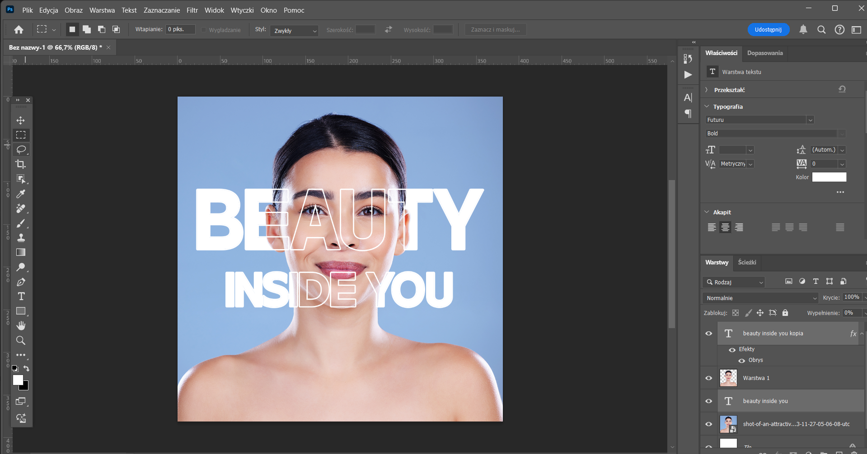
Task: Open the Paragraph panel icon
Action: tap(688, 113)
